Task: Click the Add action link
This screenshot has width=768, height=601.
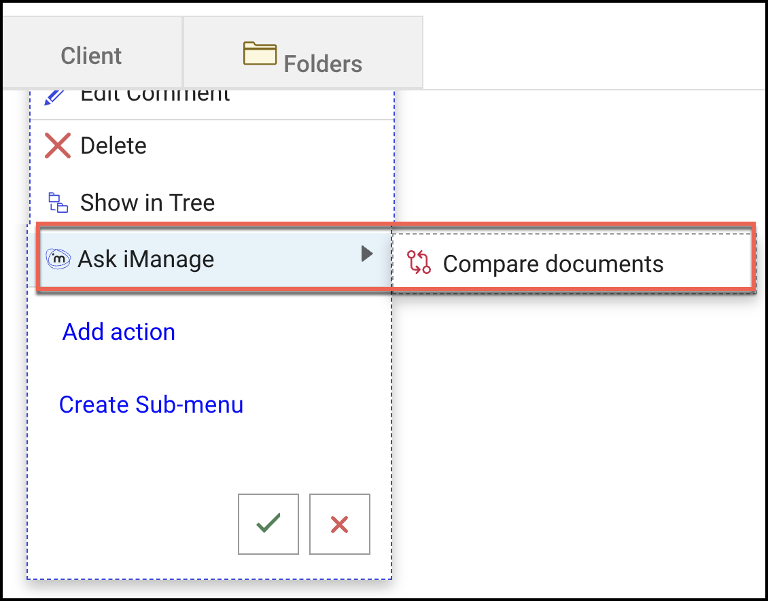Action: click(x=119, y=332)
